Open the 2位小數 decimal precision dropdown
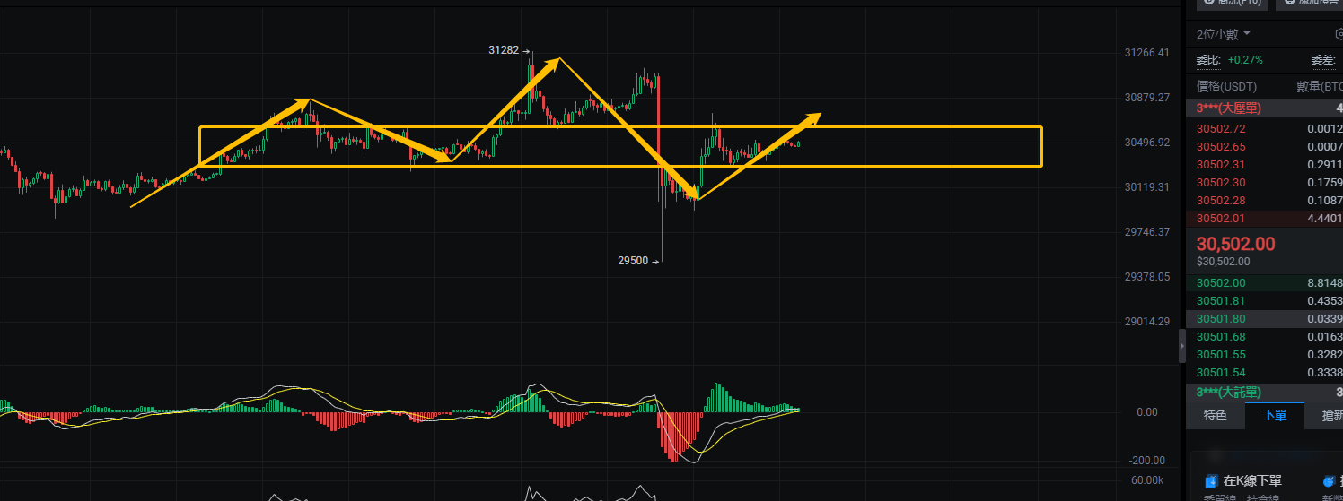Image resolution: width=1343 pixels, height=501 pixels. point(1223,34)
